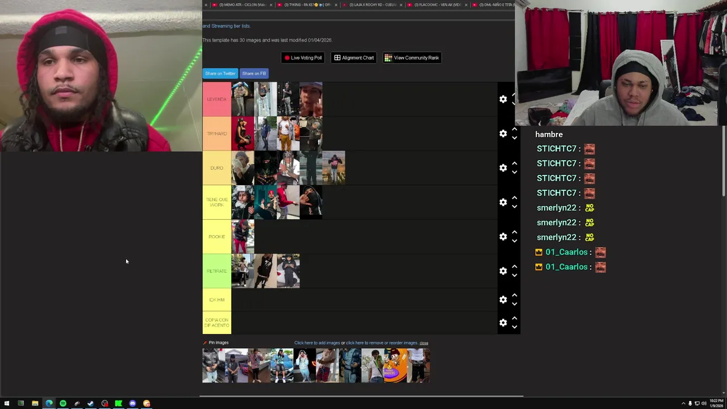Move TIENE QUE WORK row up
This screenshot has width=727, height=409.
(515, 198)
